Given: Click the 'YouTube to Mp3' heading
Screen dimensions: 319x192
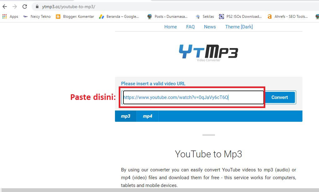Looking at the screenshot, I should (208, 154).
